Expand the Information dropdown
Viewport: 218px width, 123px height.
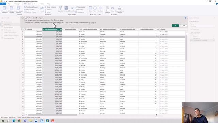[80, 12]
